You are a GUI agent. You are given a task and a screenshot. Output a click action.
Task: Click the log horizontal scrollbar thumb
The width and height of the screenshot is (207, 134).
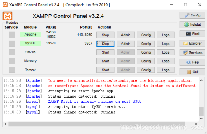click(x=97, y=124)
